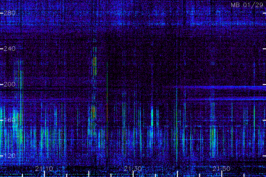Click the 21:10 time axis label
This screenshot has width=266, height=177.
tap(44, 169)
